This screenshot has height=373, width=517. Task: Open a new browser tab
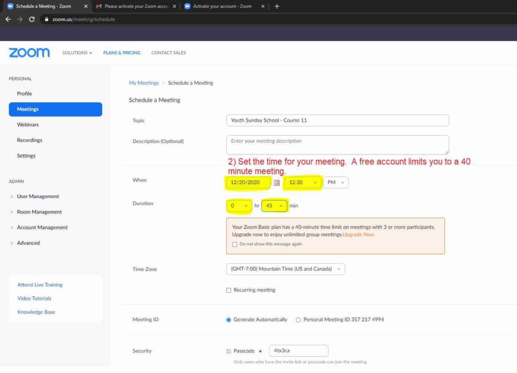tap(277, 6)
